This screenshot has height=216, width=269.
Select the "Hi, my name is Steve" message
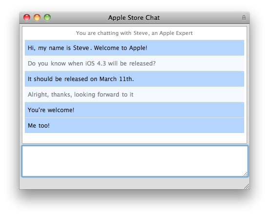(x=134, y=48)
